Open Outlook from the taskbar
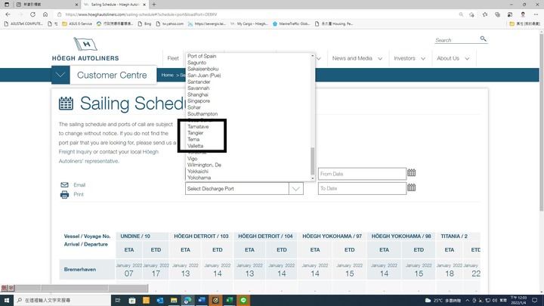Viewport: 544px width, 306px height. (x=160, y=300)
